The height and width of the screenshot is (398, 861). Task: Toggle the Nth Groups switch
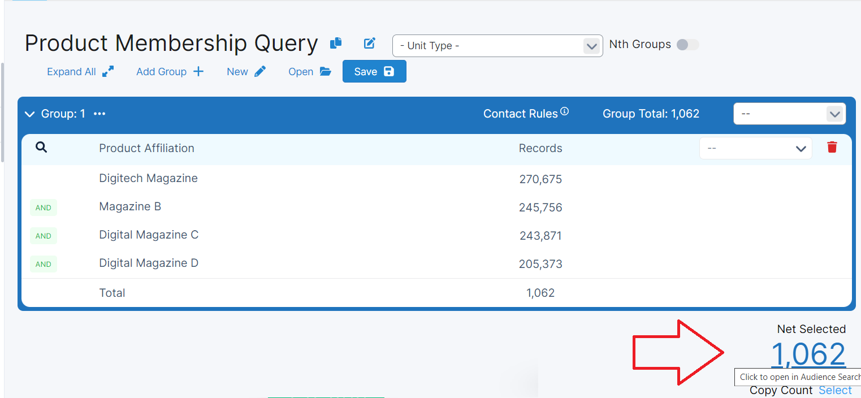pyautogui.click(x=687, y=45)
